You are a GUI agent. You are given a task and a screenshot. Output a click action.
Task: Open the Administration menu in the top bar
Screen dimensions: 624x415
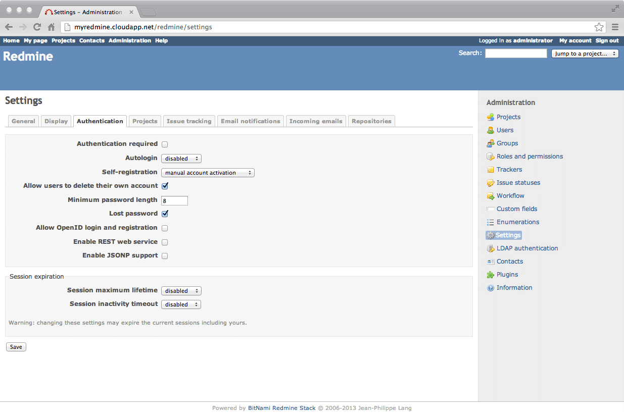(x=129, y=40)
